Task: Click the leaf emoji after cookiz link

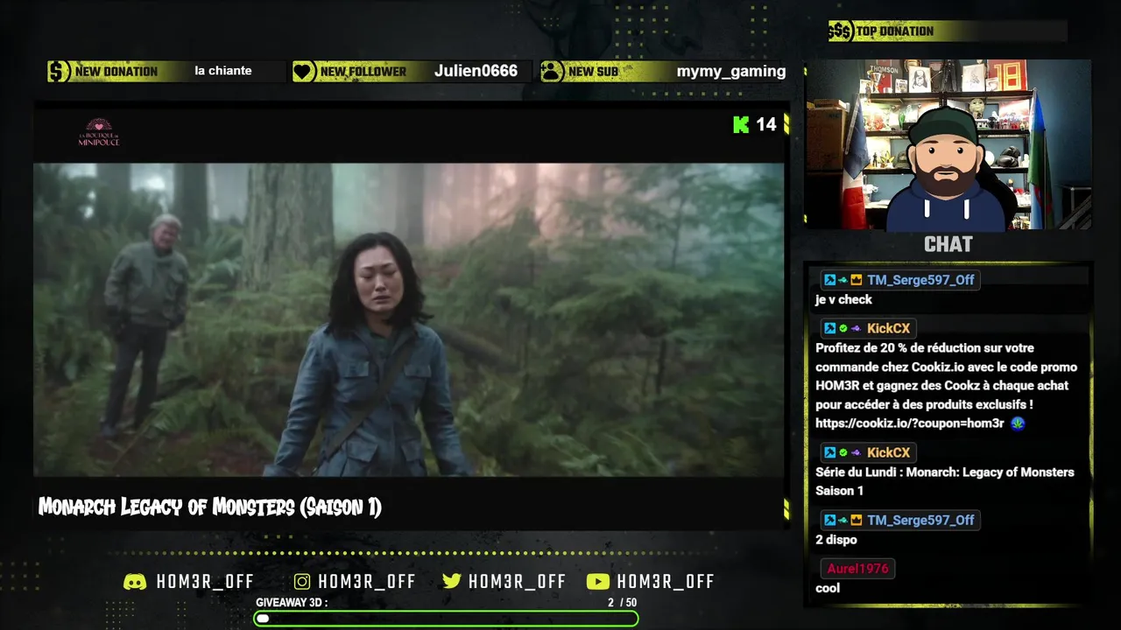Action: coord(1017,423)
